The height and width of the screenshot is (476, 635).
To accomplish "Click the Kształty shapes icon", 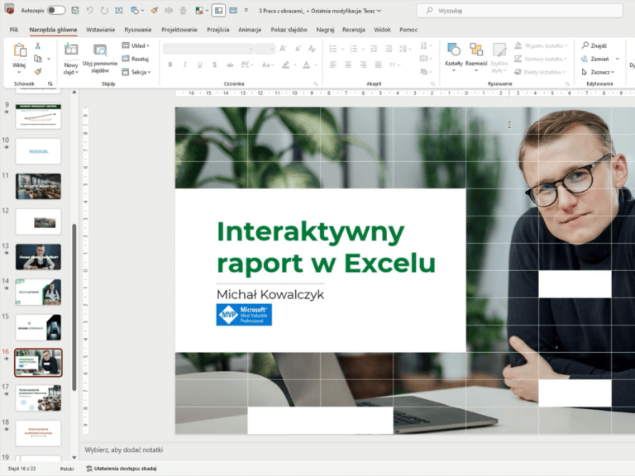I will (454, 50).
